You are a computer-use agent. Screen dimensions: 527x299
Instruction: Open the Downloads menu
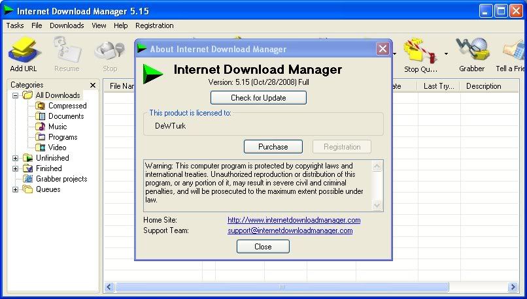(x=67, y=25)
